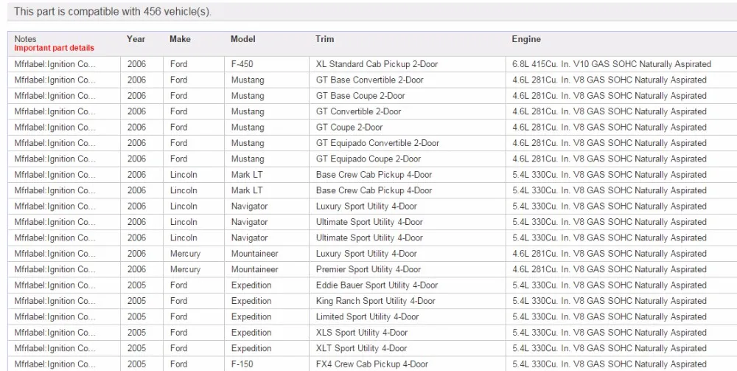Click the Notes column header
This screenshot has width=737, height=371.
tap(25, 39)
